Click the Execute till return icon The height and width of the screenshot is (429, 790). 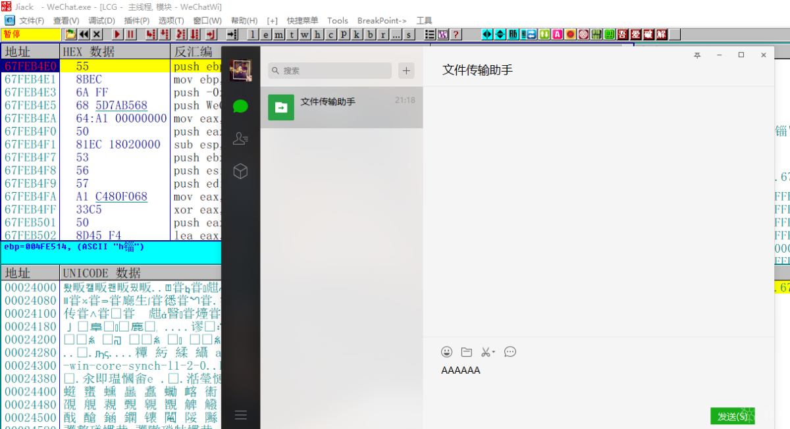click(211, 34)
